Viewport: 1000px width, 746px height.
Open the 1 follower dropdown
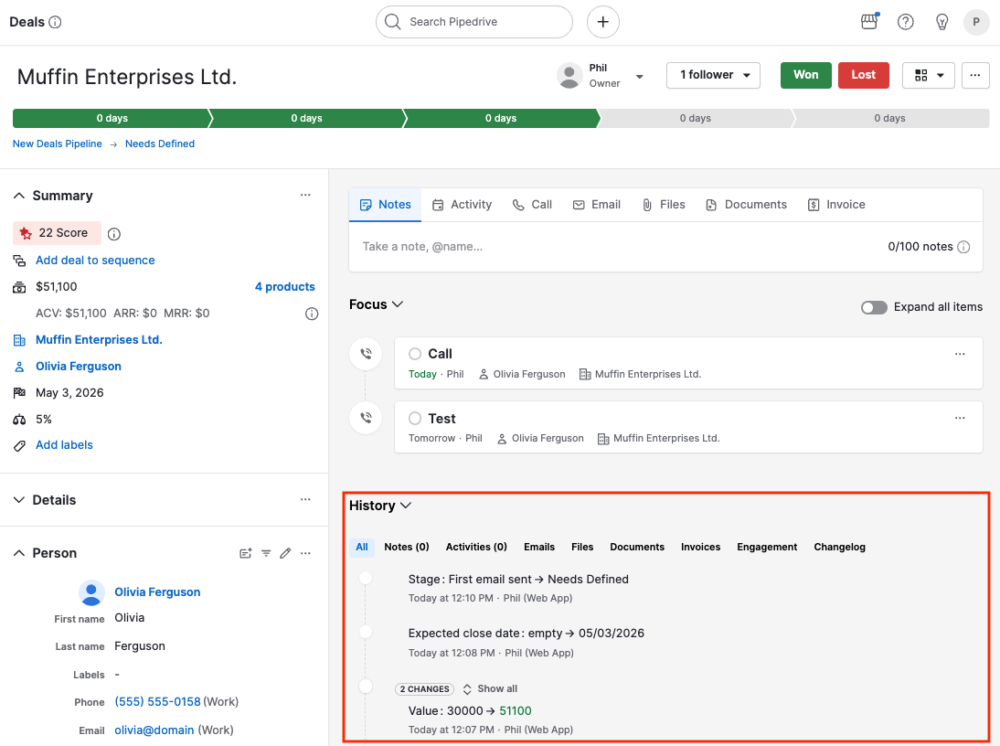point(713,75)
